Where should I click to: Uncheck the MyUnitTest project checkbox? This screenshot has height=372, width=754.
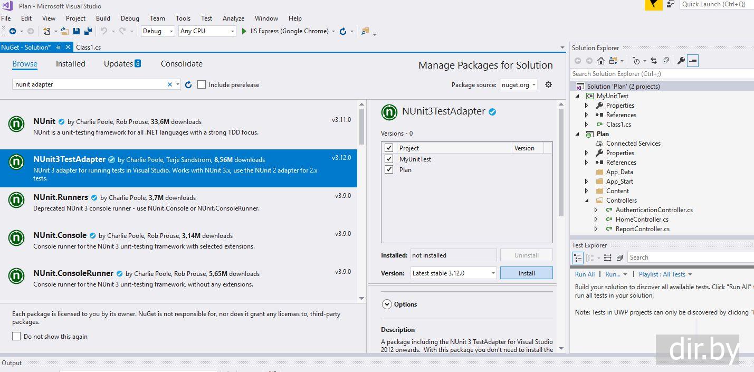click(x=389, y=159)
